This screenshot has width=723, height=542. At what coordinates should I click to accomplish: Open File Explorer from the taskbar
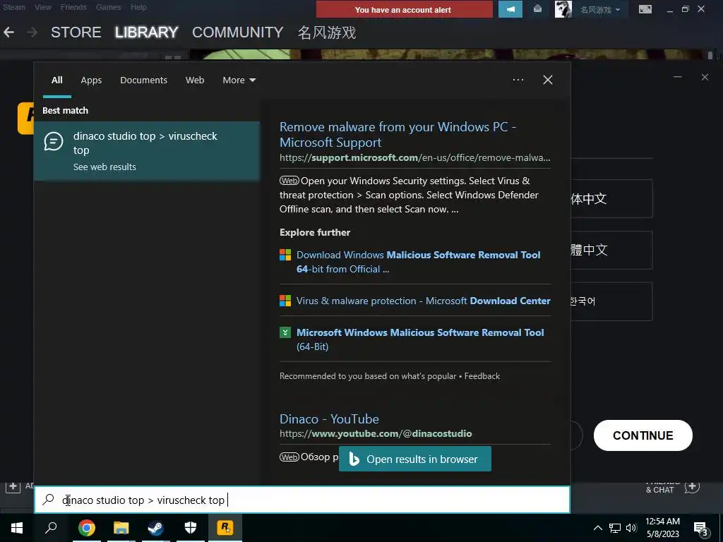point(121,528)
